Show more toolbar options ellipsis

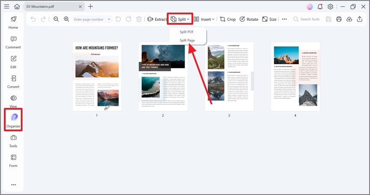(x=284, y=19)
